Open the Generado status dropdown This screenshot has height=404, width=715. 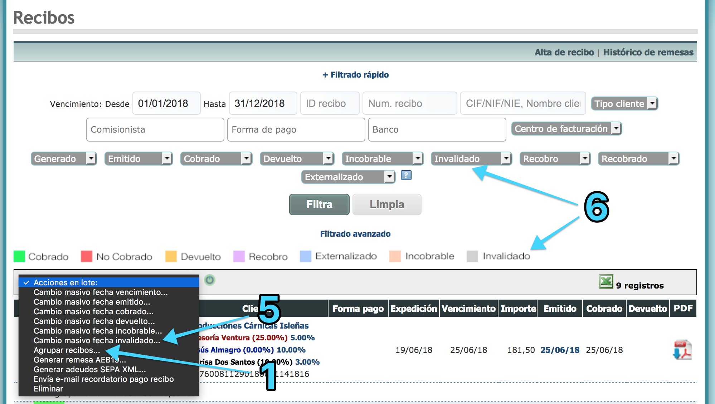[64, 159]
